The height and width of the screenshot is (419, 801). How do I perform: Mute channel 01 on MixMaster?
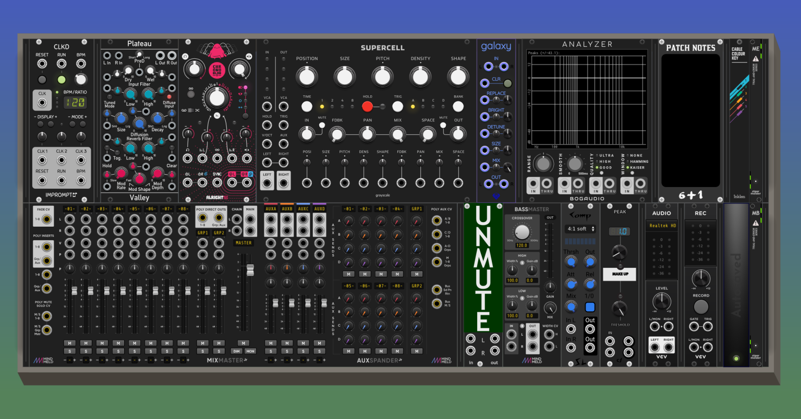(69, 343)
